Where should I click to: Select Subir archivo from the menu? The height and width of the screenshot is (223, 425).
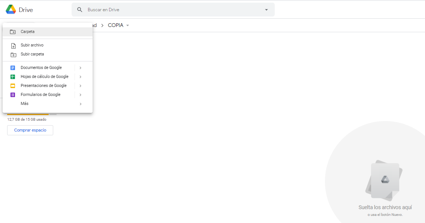coord(32,45)
